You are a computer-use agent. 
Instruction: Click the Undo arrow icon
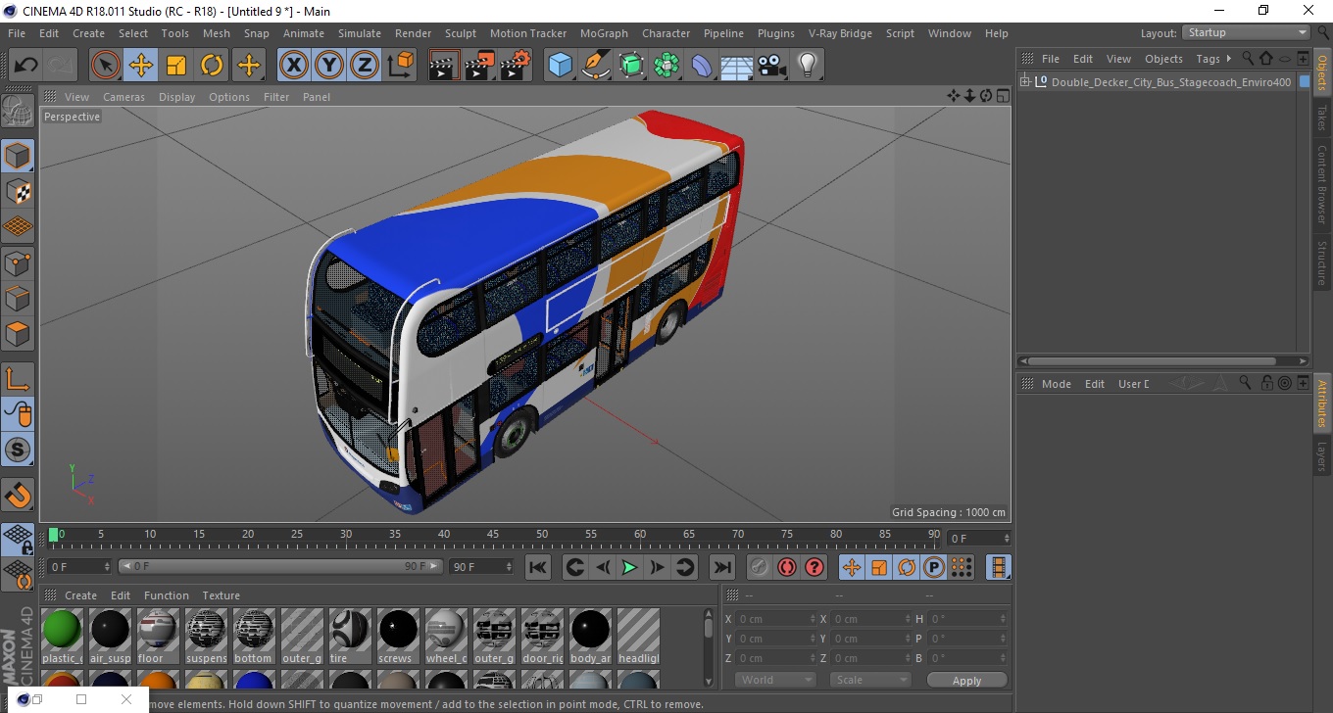tap(25, 66)
